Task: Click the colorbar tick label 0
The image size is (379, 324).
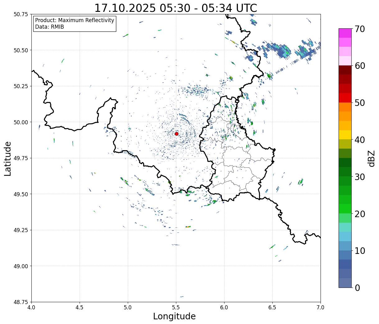Action: pyautogui.click(x=357, y=288)
